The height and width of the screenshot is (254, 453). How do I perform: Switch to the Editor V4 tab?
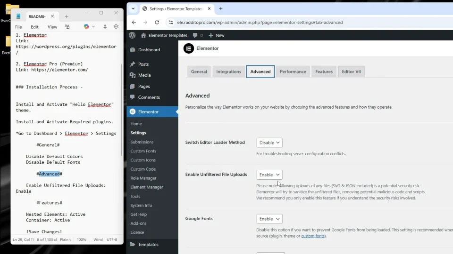tap(351, 71)
